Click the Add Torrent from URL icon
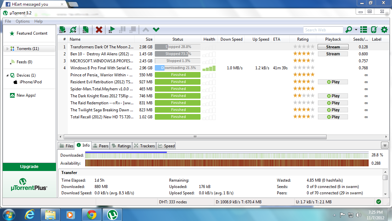Screen dimensions: 392x221 tap(73, 30)
